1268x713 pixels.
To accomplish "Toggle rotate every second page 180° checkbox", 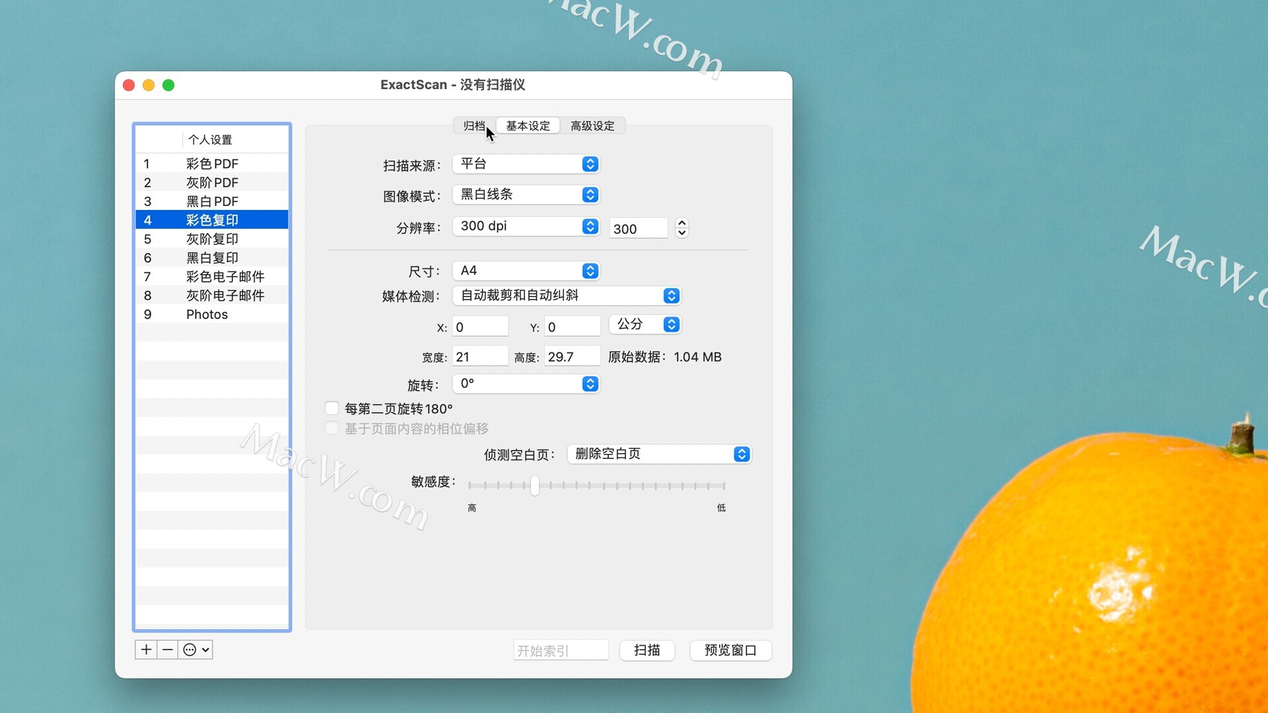I will pos(332,409).
